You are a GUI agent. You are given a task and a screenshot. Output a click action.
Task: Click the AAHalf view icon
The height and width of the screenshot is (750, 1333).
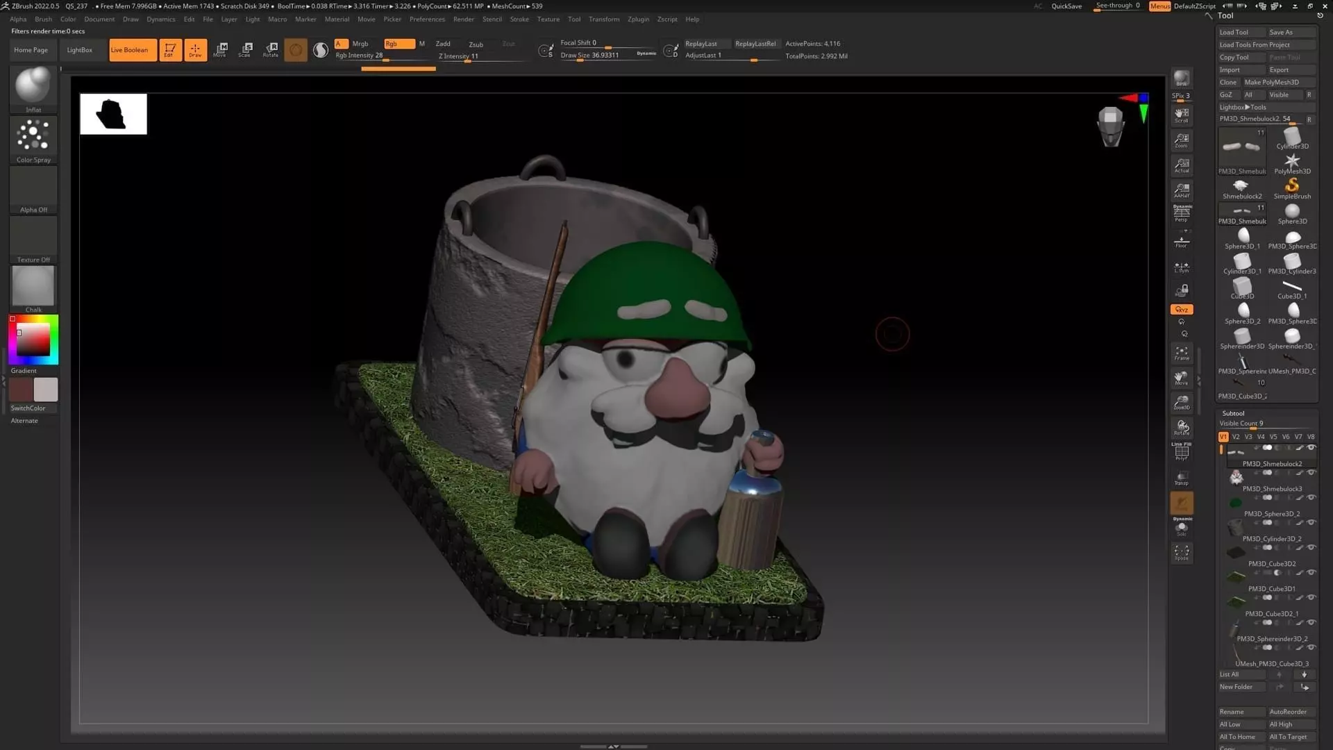pyautogui.click(x=1181, y=190)
